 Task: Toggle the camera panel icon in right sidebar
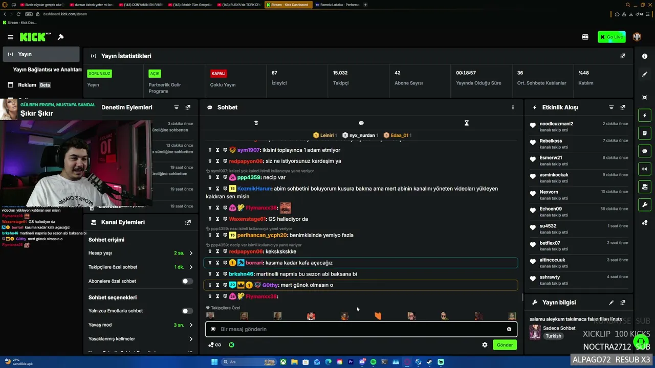point(645,187)
